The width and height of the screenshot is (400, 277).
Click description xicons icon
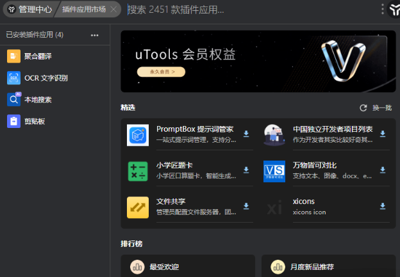[309, 212]
